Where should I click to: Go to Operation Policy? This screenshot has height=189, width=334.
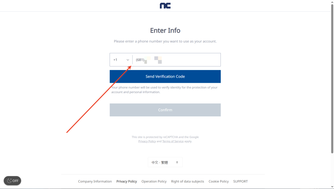154,182
